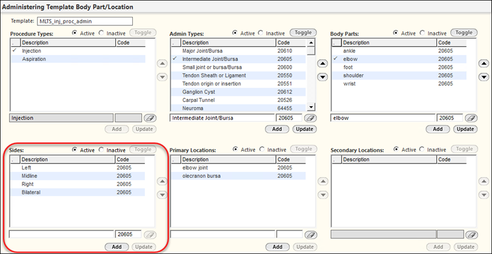The width and height of the screenshot is (492, 254).
Task: Click Add button under Body Parts
Action: [x=438, y=129]
